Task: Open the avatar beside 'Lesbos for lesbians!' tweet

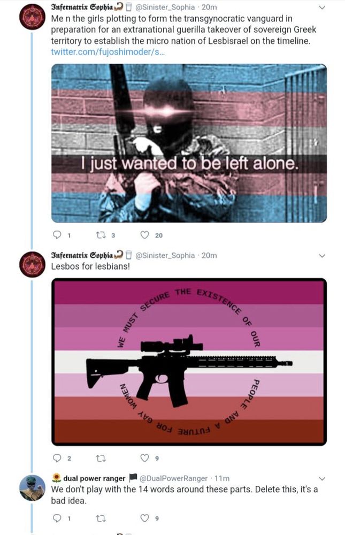Action: pyautogui.click(x=32, y=264)
